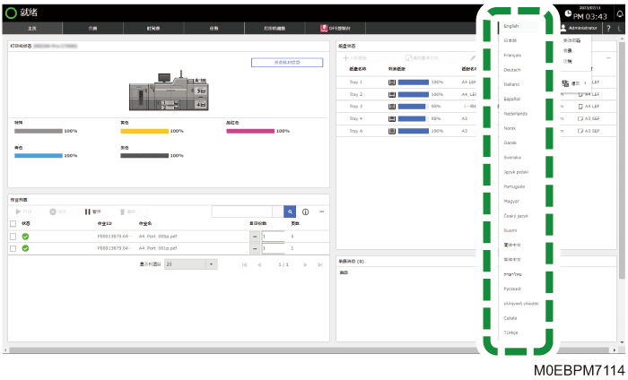Viewport: 628px width, 380px height.
Task: Check the box for job A4_Port_001p.pdf
Action: 13,248
